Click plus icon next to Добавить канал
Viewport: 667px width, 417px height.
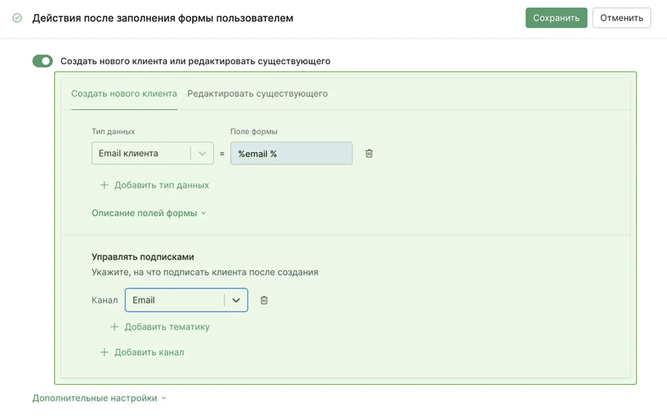104,352
